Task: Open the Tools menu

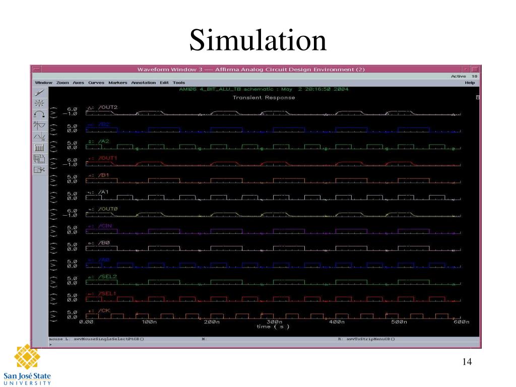Action: (x=179, y=83)
